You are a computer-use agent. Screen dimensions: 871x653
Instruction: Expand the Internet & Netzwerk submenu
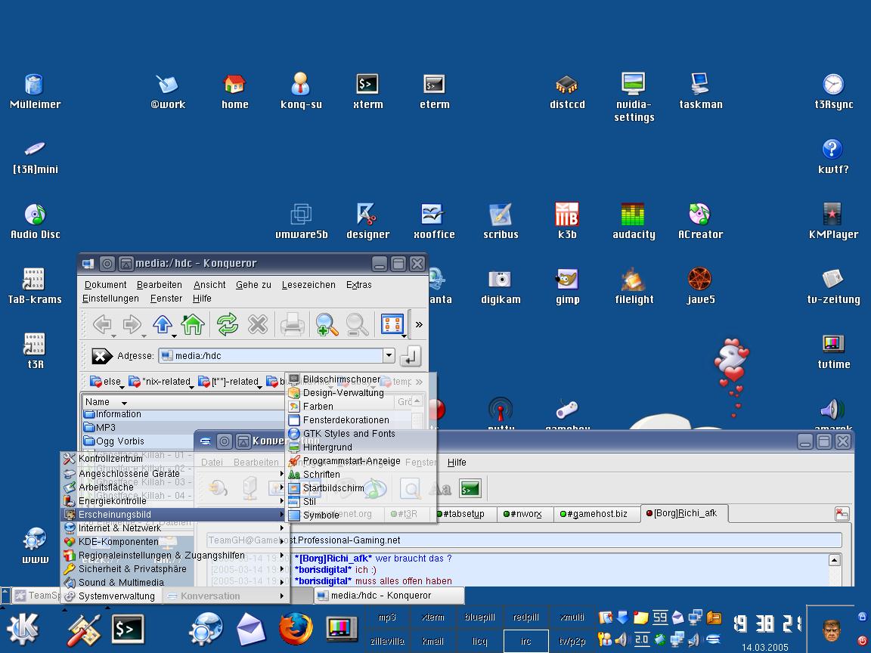pos(119,528)
